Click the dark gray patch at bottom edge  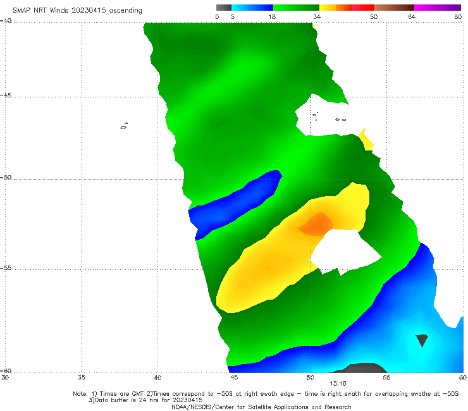tap(360, 368)
